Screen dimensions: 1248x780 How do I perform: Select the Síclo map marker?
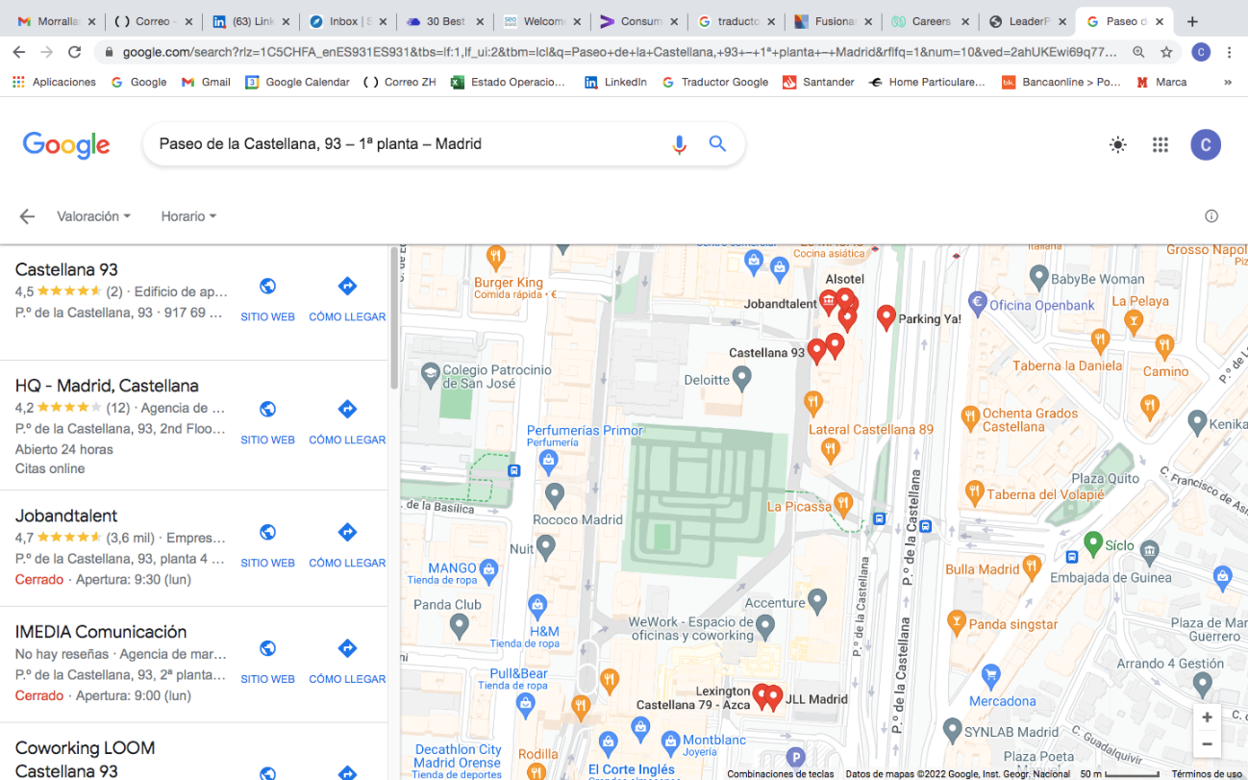pos(1092,544)
